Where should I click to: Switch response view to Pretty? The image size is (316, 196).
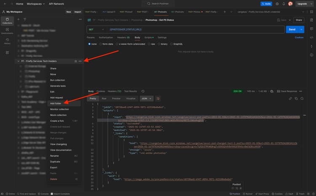[x=93, y=99]
